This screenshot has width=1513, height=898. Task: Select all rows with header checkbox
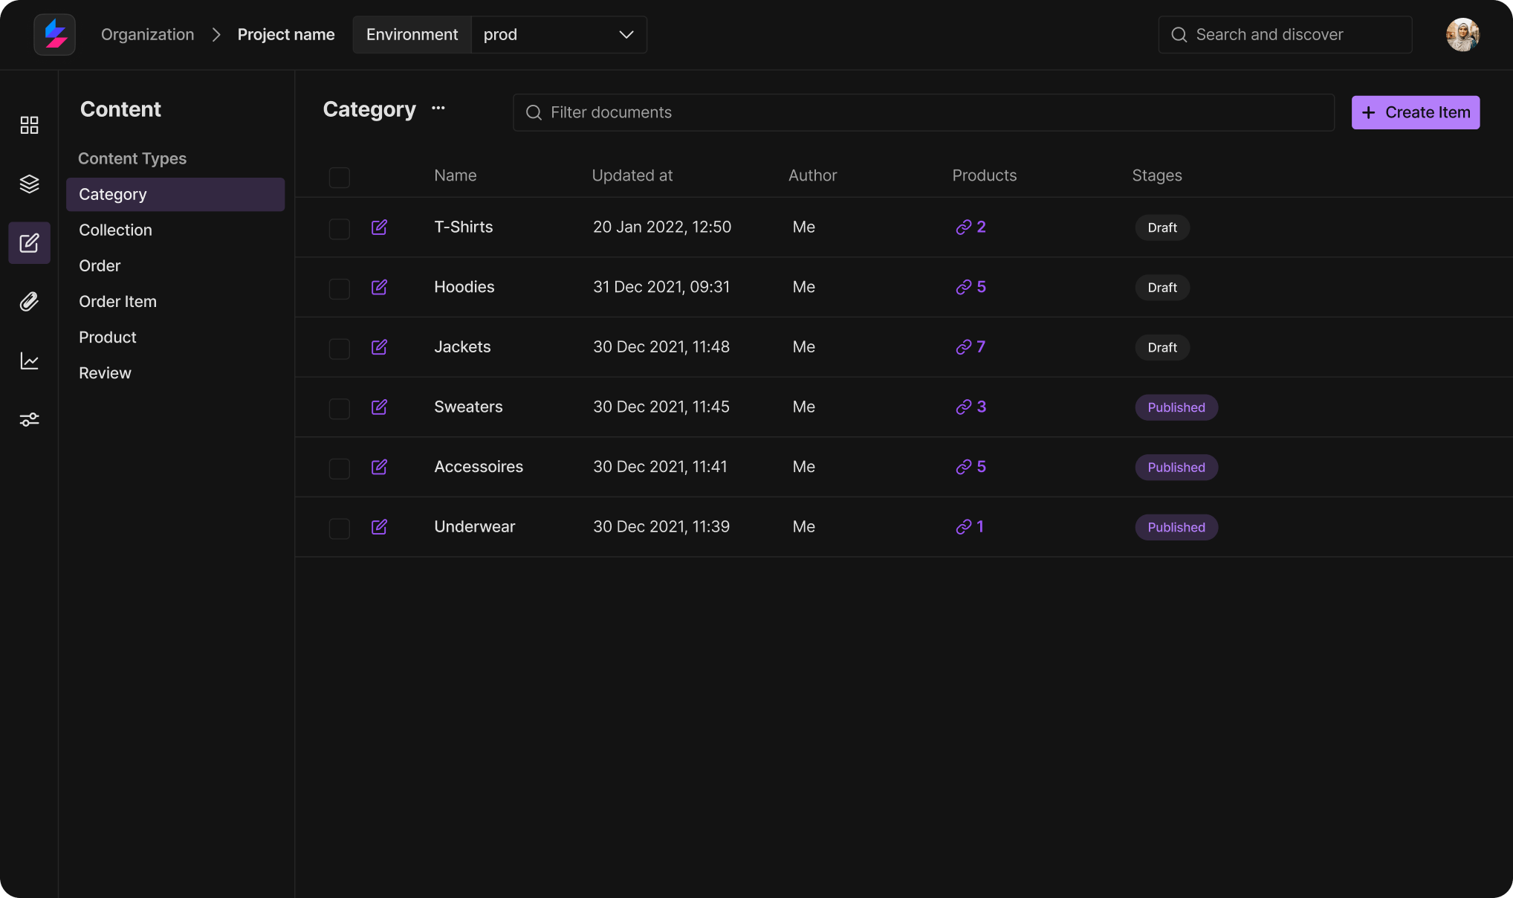(340, 177)
